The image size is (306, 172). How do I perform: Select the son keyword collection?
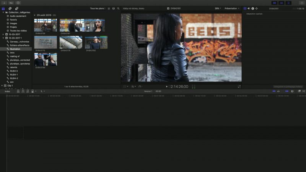pyautogui.click(x=12, y=82)
